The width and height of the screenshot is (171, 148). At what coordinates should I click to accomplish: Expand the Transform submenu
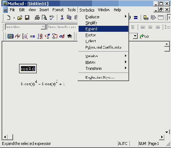tap(104, 68)
